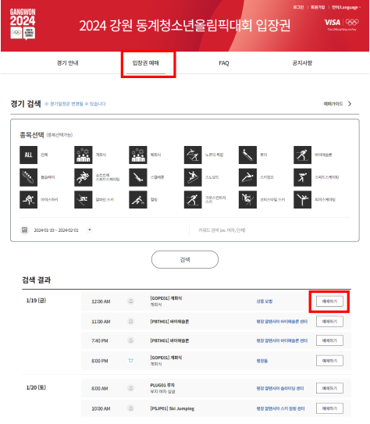
Task: Pick the Biathlon (바이애슬론) sport icon
Action: click(302, 155)
